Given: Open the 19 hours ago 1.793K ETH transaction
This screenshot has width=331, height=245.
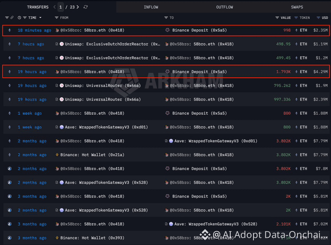Looking at the screenshot, I should pyautogui.click(x=32, y=72).
